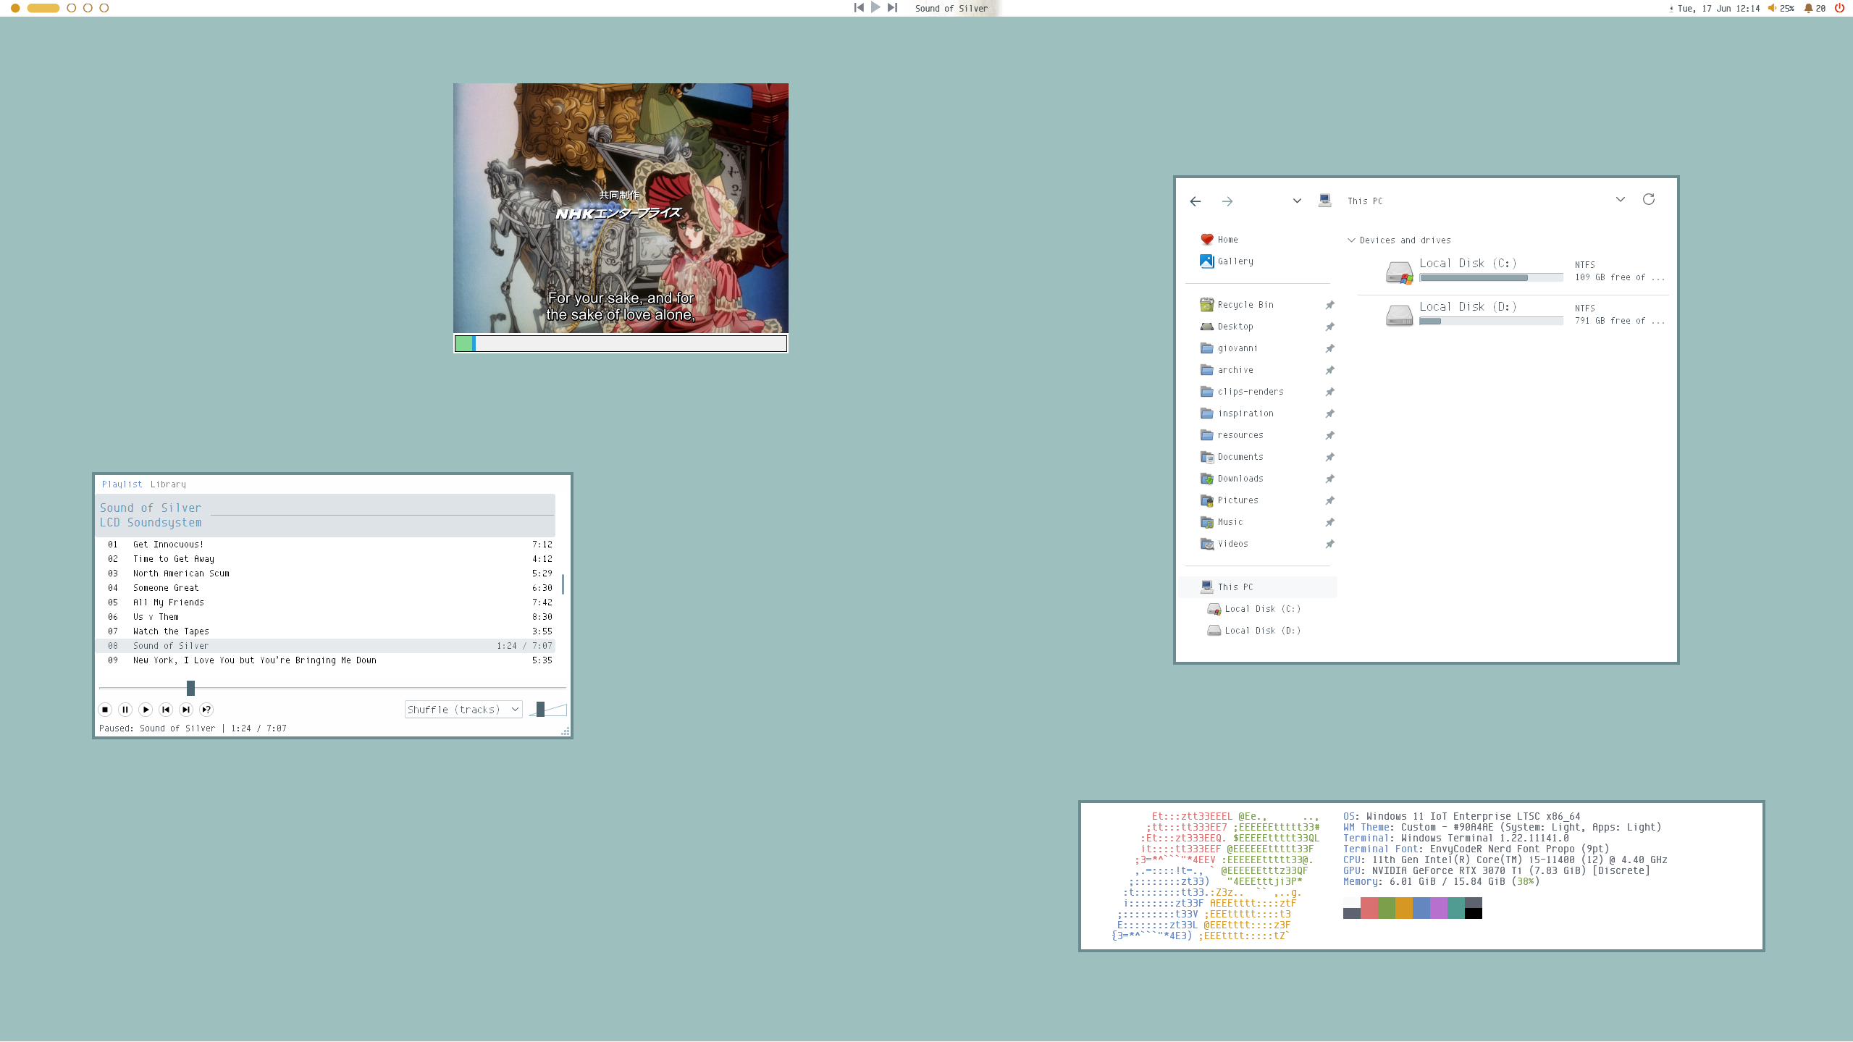This screenshot has height=1042, width=1853.
Task: Click the play button in music player
Action: [x=146, y=710]
